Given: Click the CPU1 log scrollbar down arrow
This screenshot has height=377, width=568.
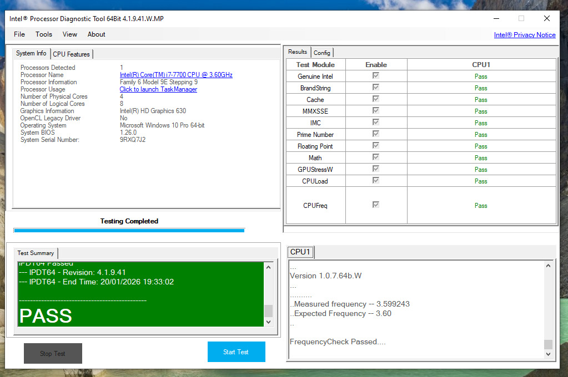Looking at the screenshot, I should pos(548,354).
